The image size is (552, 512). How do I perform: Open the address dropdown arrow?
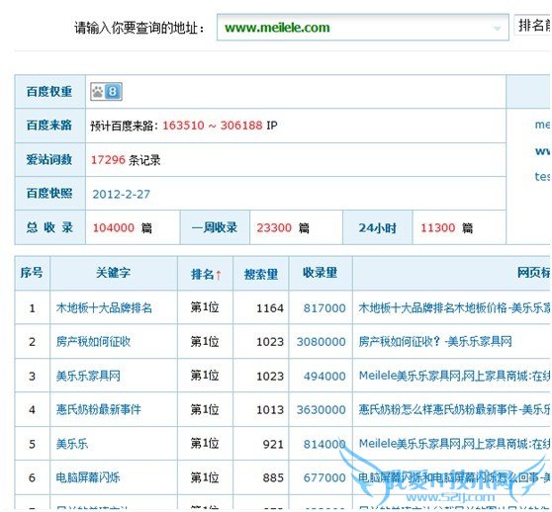pyautogui.click(x=497, y=28)
